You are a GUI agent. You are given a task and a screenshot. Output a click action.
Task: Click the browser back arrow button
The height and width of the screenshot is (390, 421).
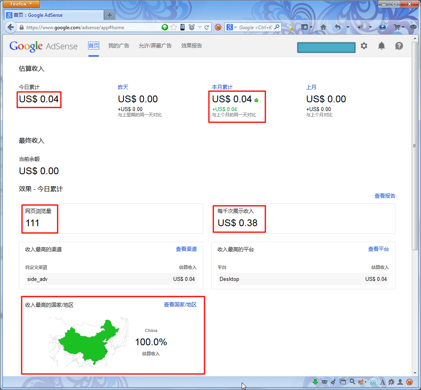point(11,27)
